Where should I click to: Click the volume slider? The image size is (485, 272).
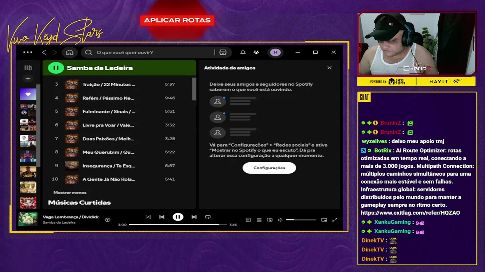click(301, 219)
